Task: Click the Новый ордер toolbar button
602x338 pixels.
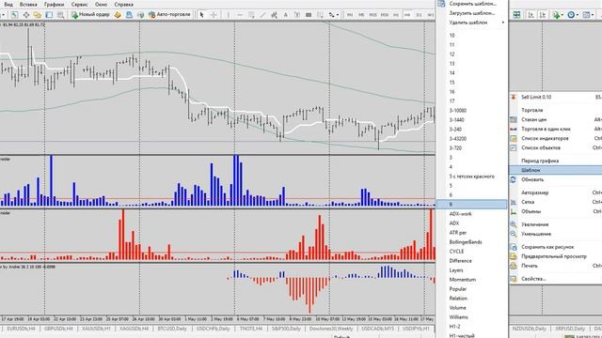Action: pyautogui.click(x=90, y=15)
